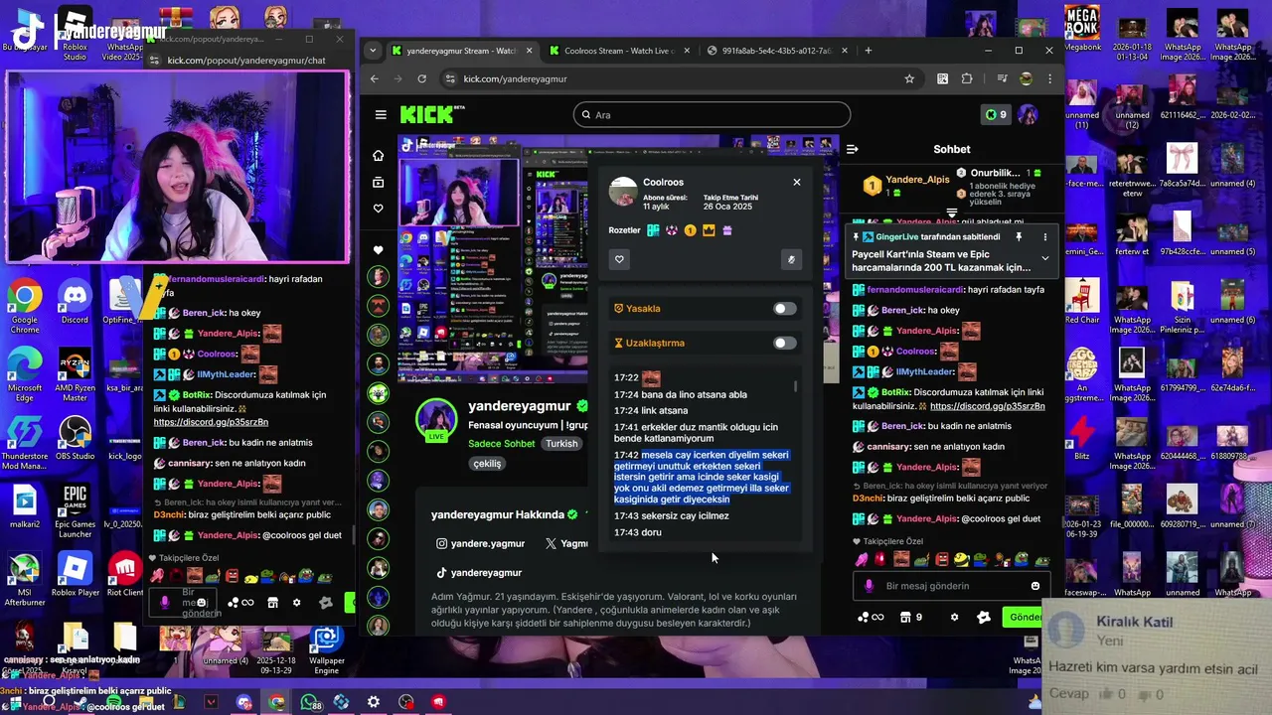The image size is (1272, 715).
Task: Open the yandereyagmur TikTok link
Action: pyautogui.click(x=479, y=573)
